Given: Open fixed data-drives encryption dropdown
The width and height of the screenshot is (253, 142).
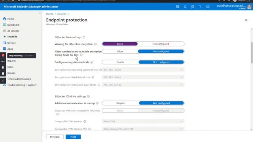Looking at the screenshot, I should [143, 77].
